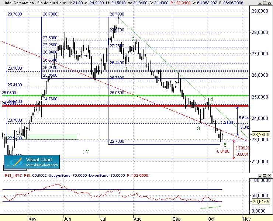Click the LowerBand: 30,0000 label
This screenshot has width=273, height=221.
point(107,175)
